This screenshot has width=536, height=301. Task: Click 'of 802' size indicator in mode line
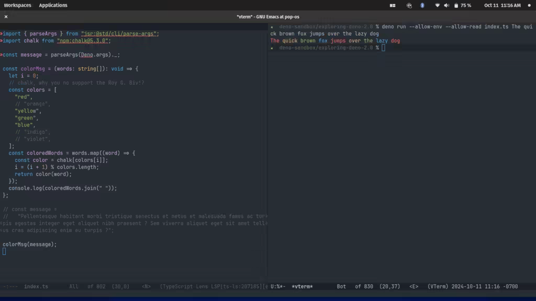tap(96, 286)
